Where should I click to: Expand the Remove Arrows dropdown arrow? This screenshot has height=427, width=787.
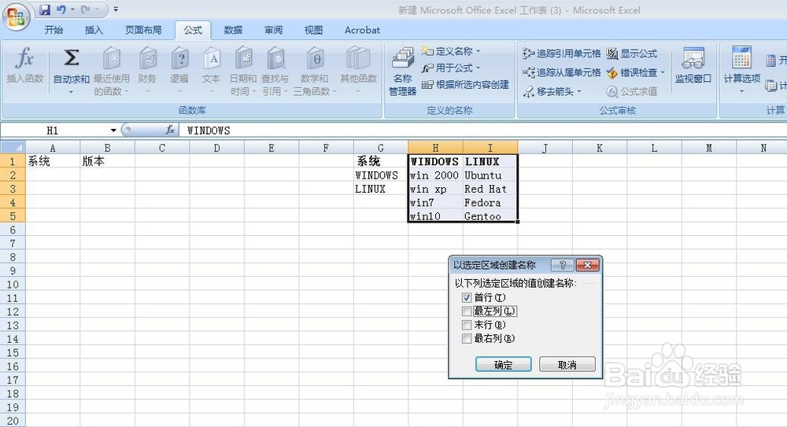coord(578,91)
